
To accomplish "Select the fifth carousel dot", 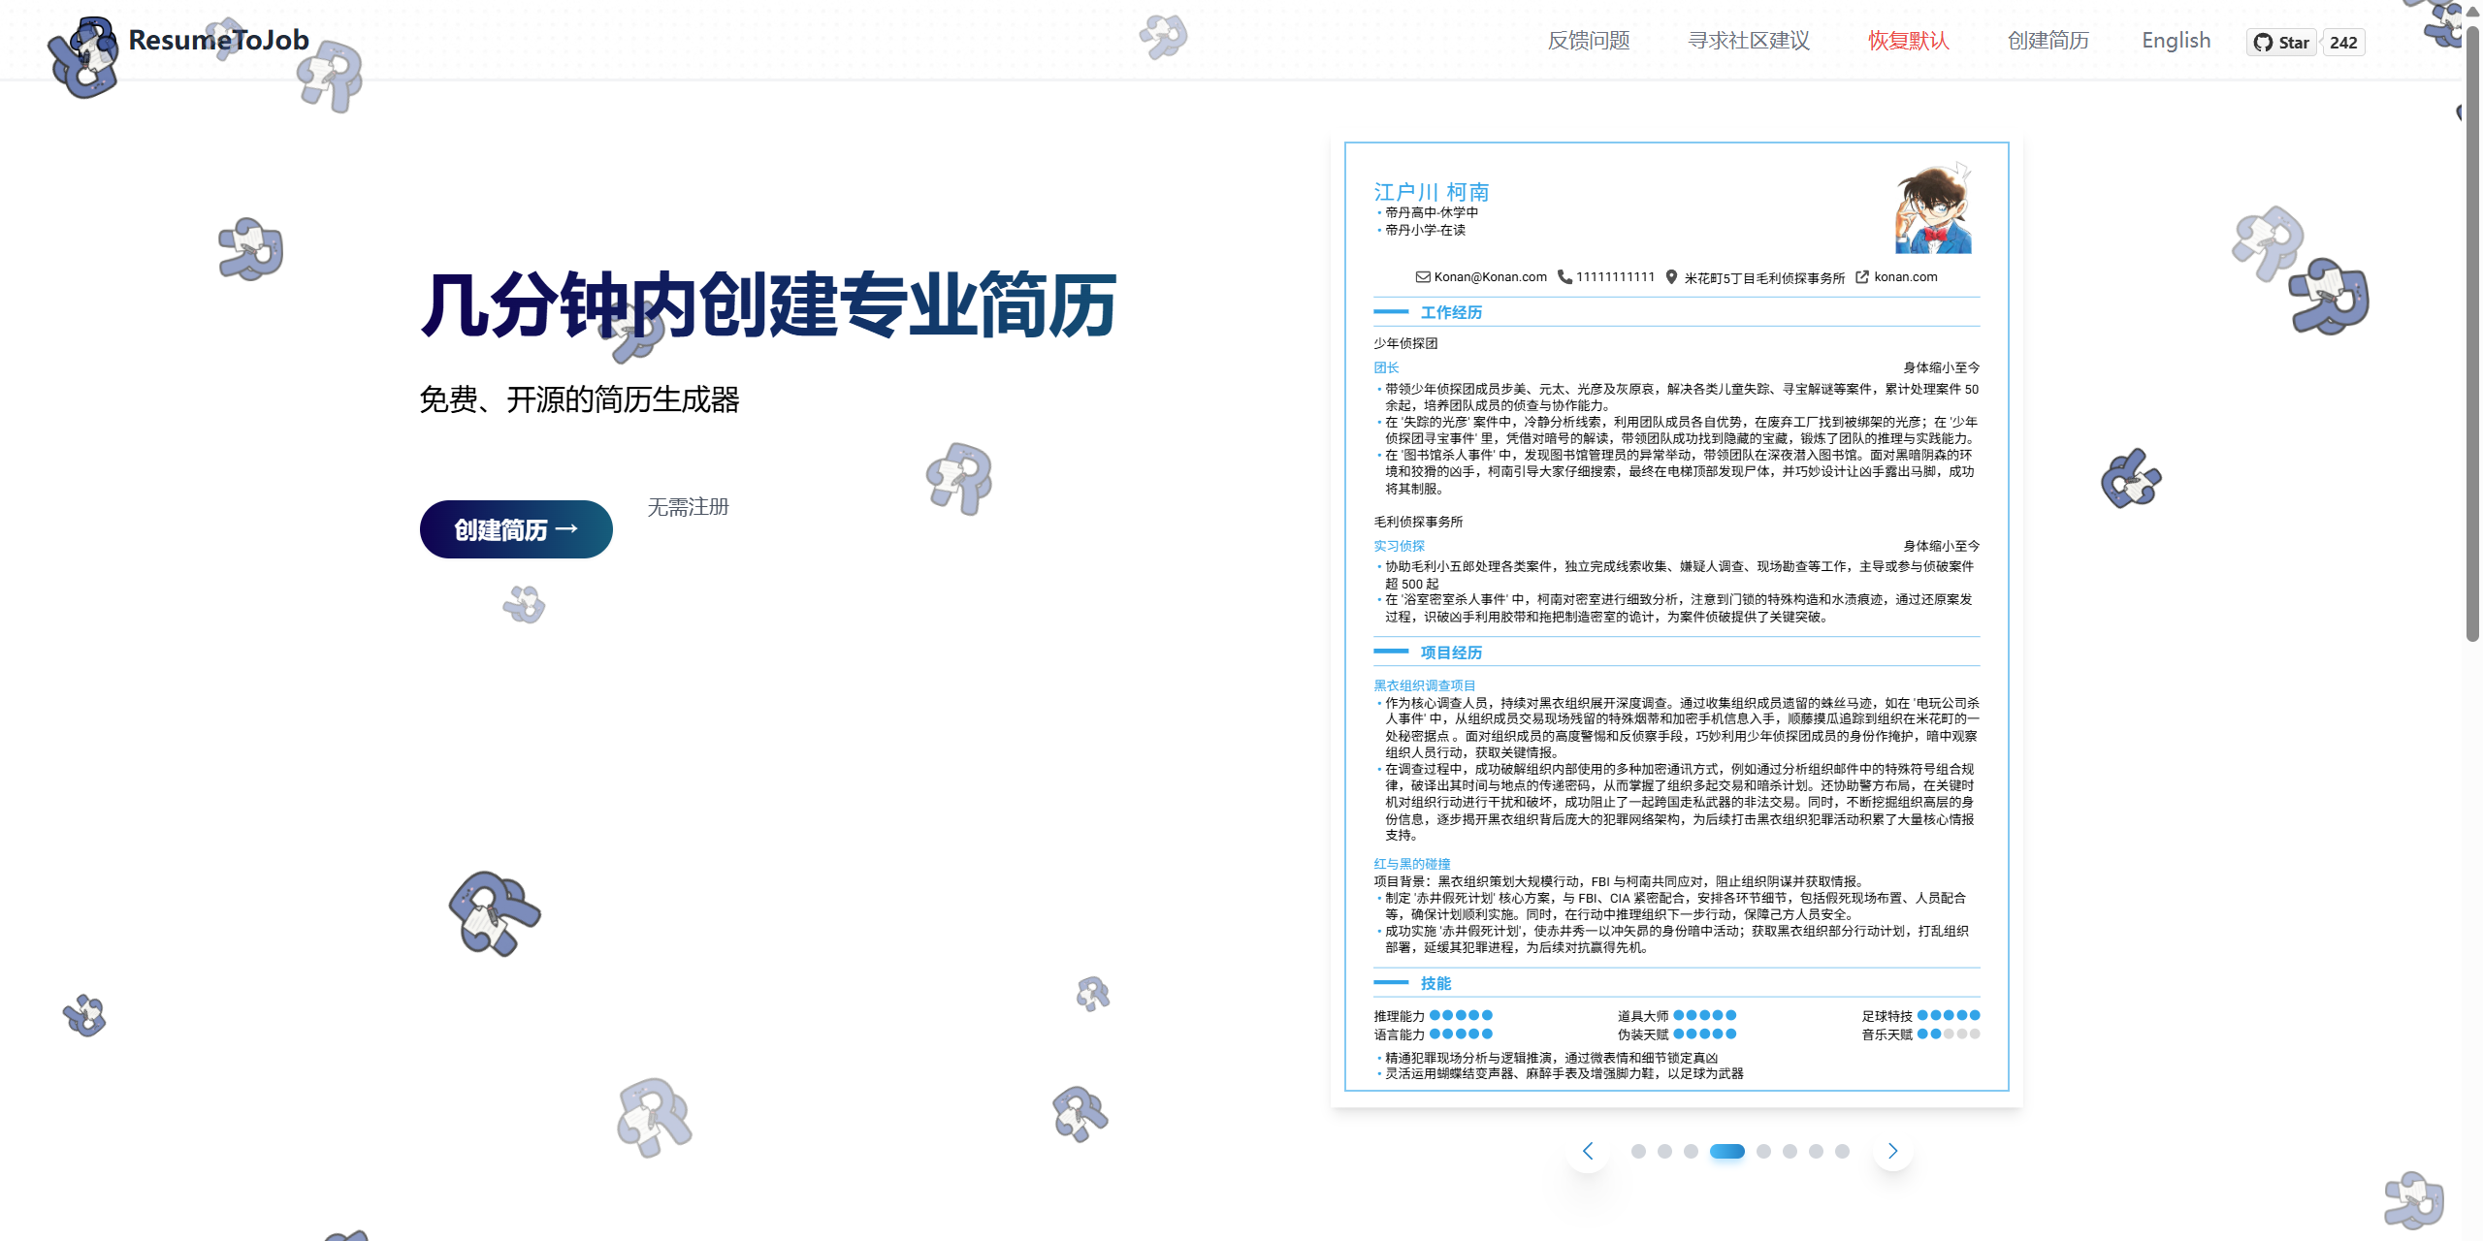I will click(x=1763, y=1152).
